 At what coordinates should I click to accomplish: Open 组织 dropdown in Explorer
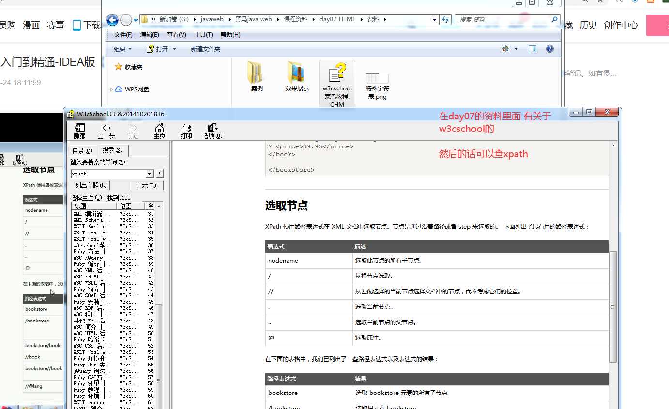pyautogui.click(x=122, y=49)
